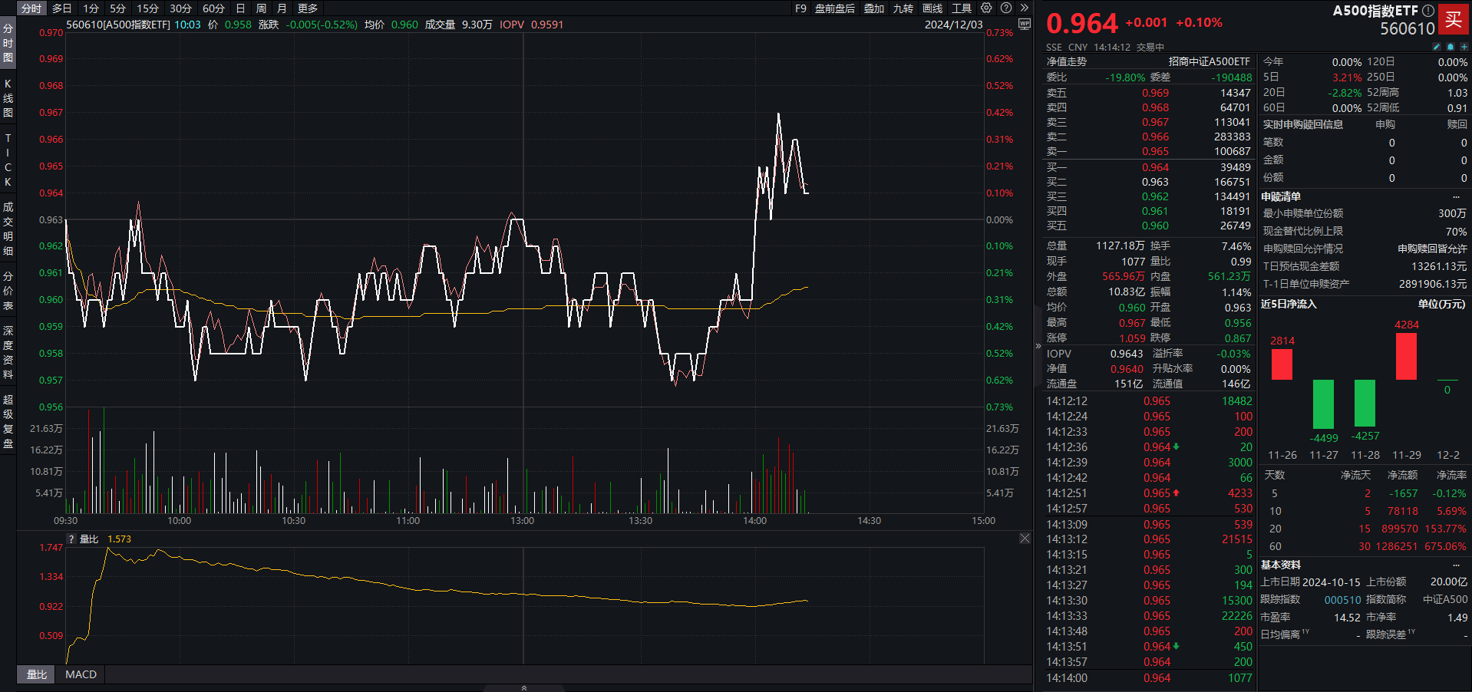Toggle 叠加 overlay on the chart

point(874,8)
